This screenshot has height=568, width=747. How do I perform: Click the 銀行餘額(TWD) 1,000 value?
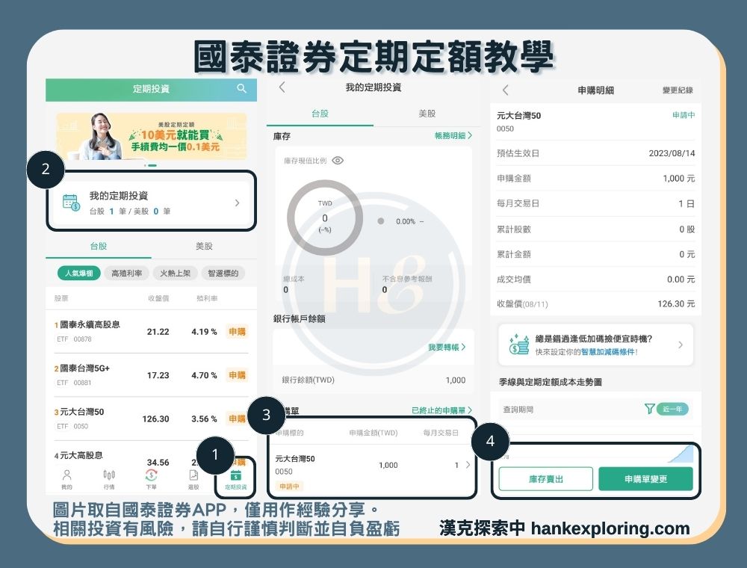(456, 380)
